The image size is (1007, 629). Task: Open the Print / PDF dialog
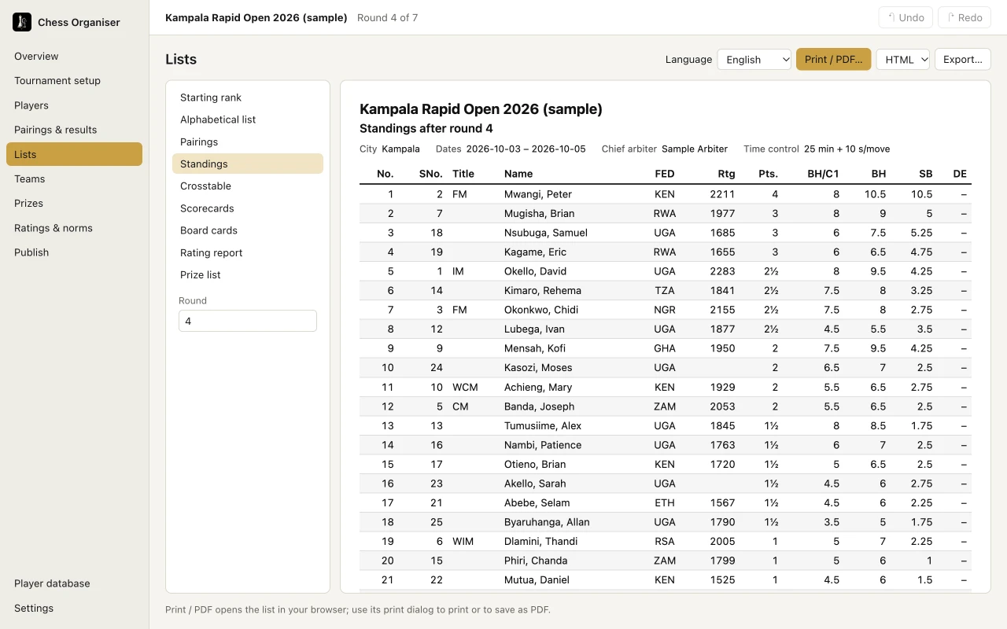[x=833, y=59]
